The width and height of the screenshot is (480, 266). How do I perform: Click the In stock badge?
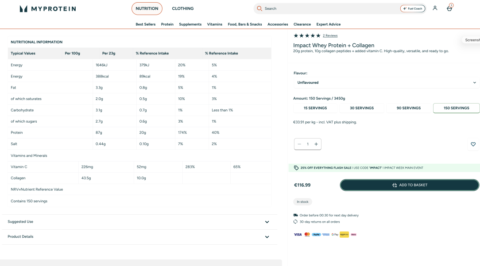[x=302, y=202]
